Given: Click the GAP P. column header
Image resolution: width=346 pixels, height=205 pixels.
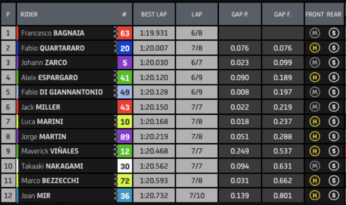Looking at the screenshot, I should pos(240,14).
